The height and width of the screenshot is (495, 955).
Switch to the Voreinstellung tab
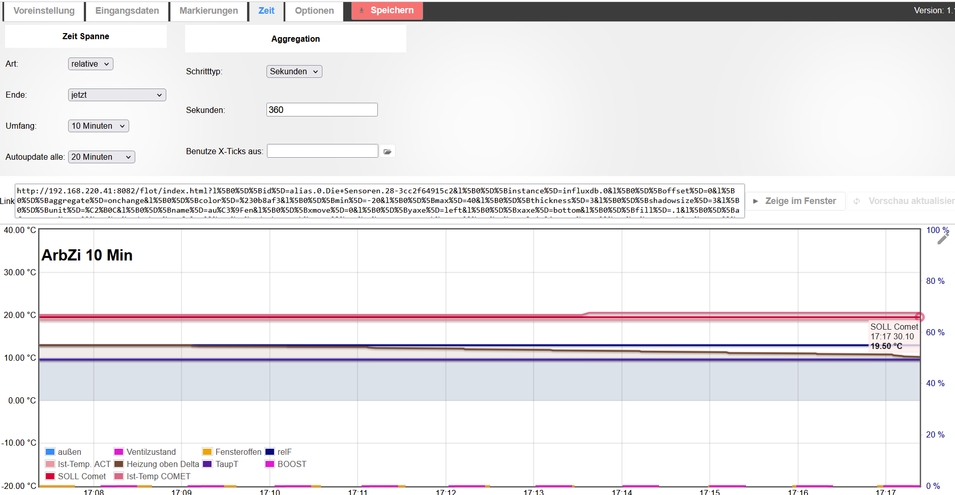click(x=44, y=11)
